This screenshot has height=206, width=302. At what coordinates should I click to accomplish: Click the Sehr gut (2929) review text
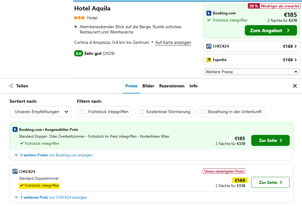coord(99,53)
